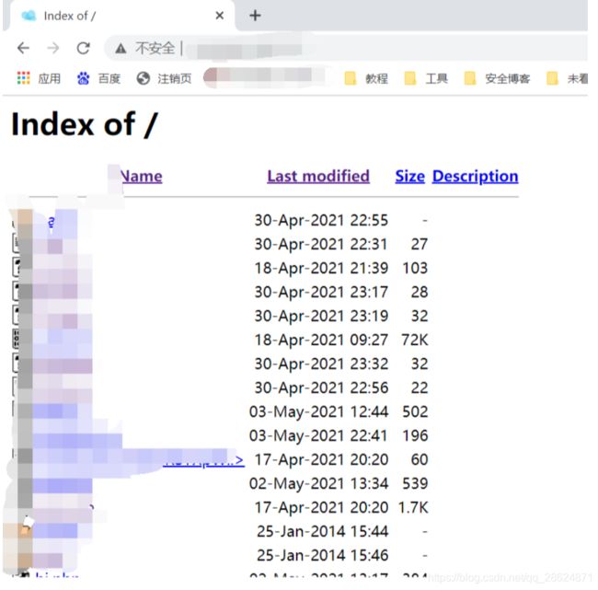Click the browser forward arrow

[53, 48]
